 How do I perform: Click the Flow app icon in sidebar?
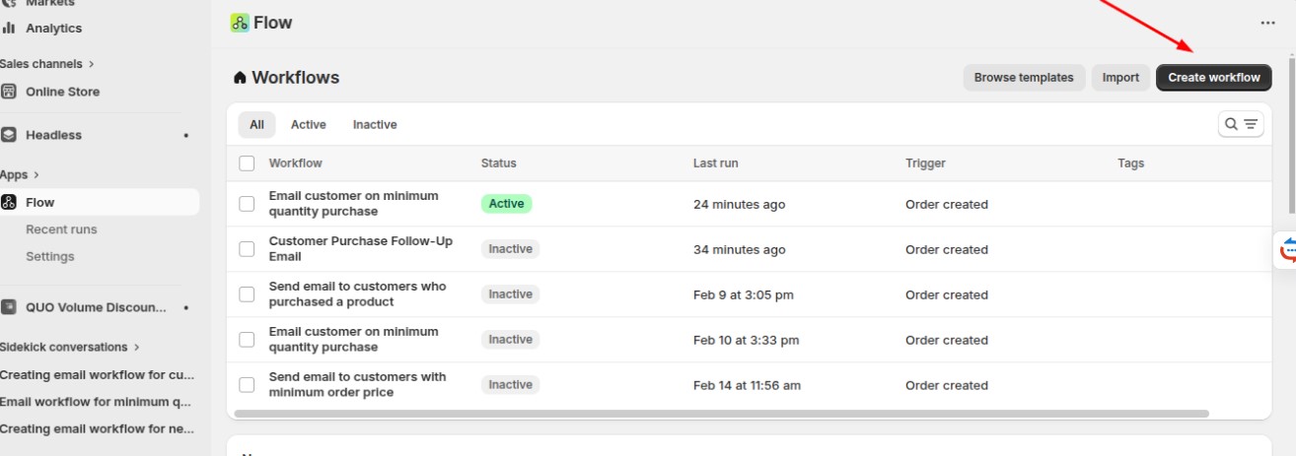[9, 202]
